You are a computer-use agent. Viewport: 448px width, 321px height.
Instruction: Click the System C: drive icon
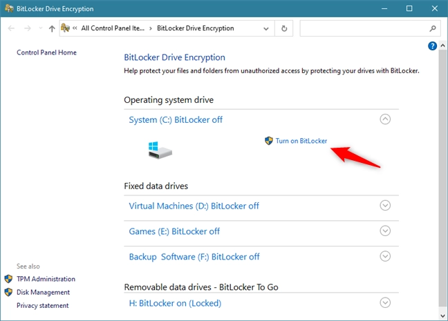pos(160,150)
